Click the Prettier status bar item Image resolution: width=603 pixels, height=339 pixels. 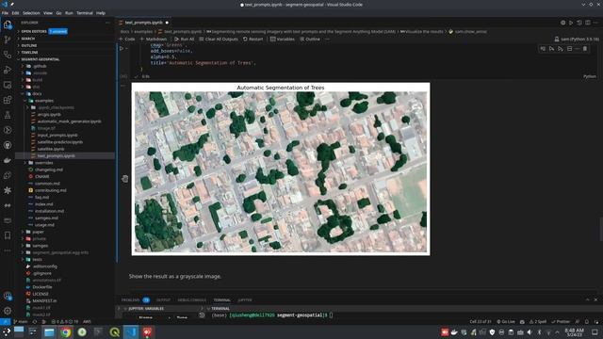[x=561, y=322]
